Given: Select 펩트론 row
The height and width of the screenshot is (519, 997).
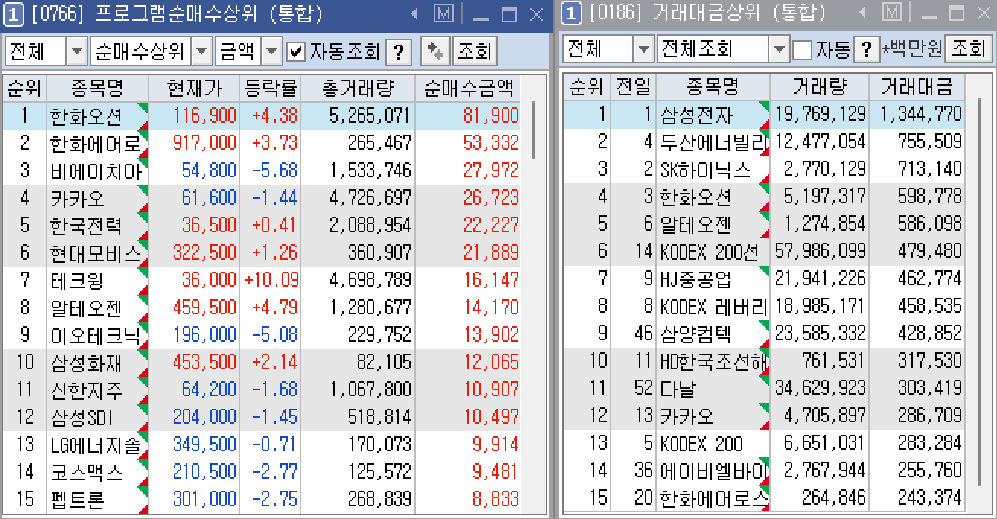Looking at the screenshot, I should coord(261,499).
